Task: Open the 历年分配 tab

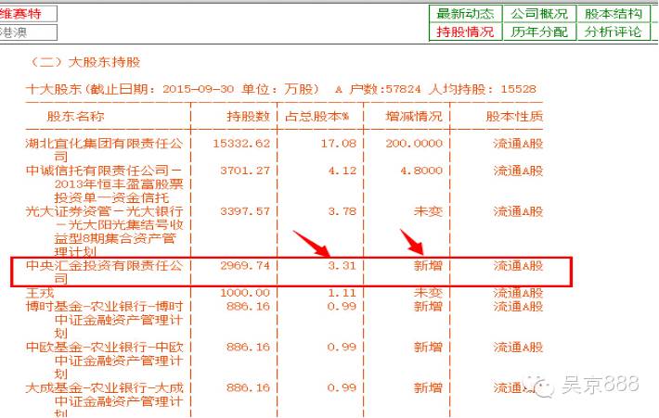Action: click(539, 32)
